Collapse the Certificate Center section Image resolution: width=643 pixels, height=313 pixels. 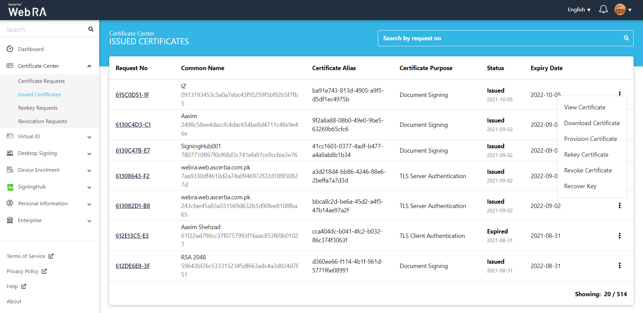[x=89, y=66]
